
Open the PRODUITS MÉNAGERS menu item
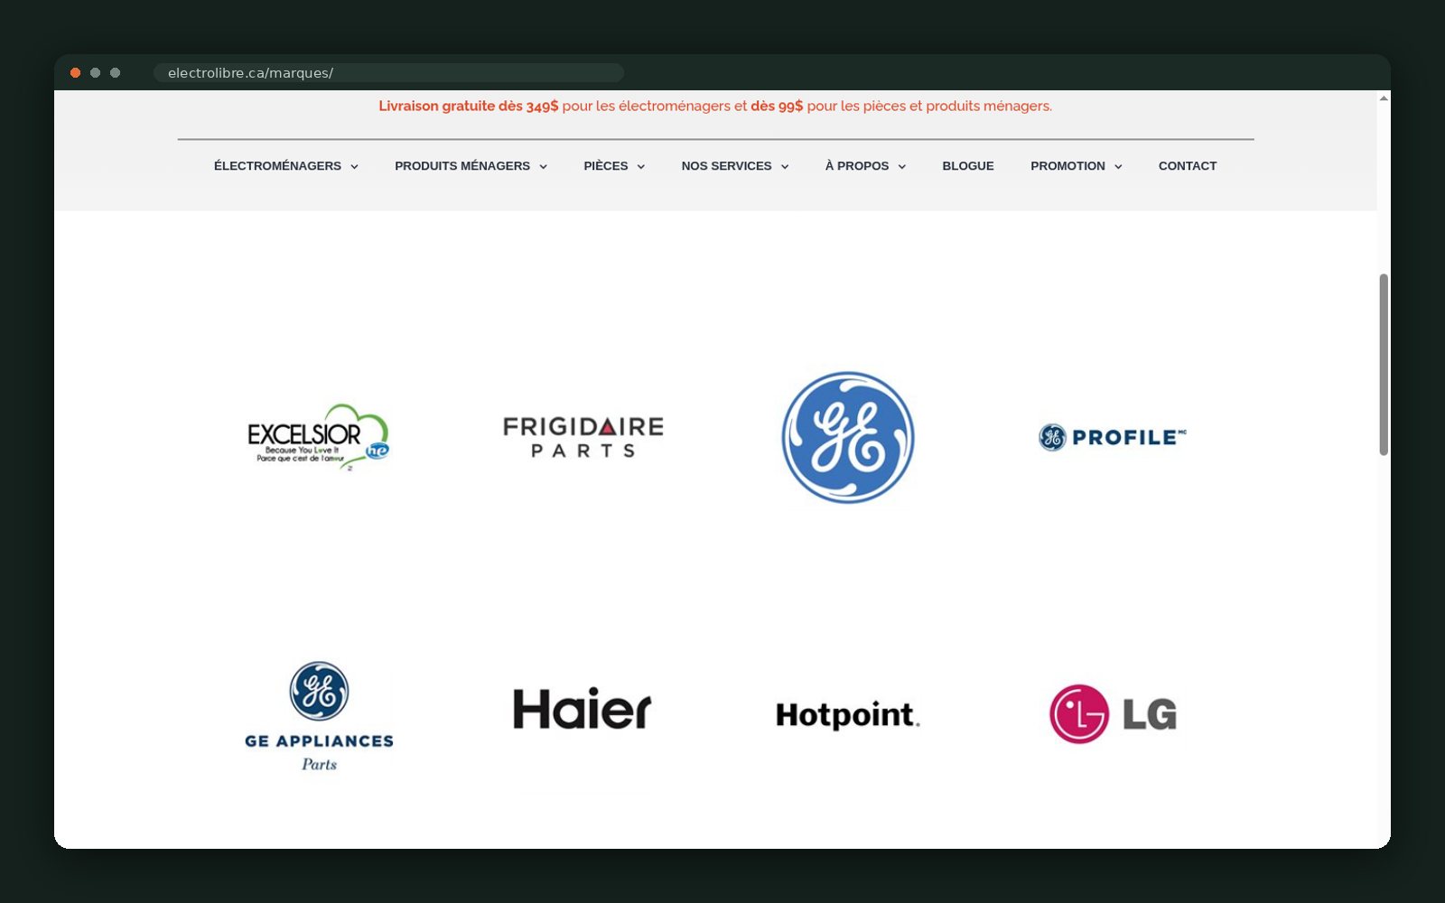462,166
